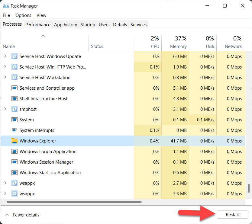Switch to the Startup tab
The width and height of the screenshot is (252, 224).
(88, 25)
